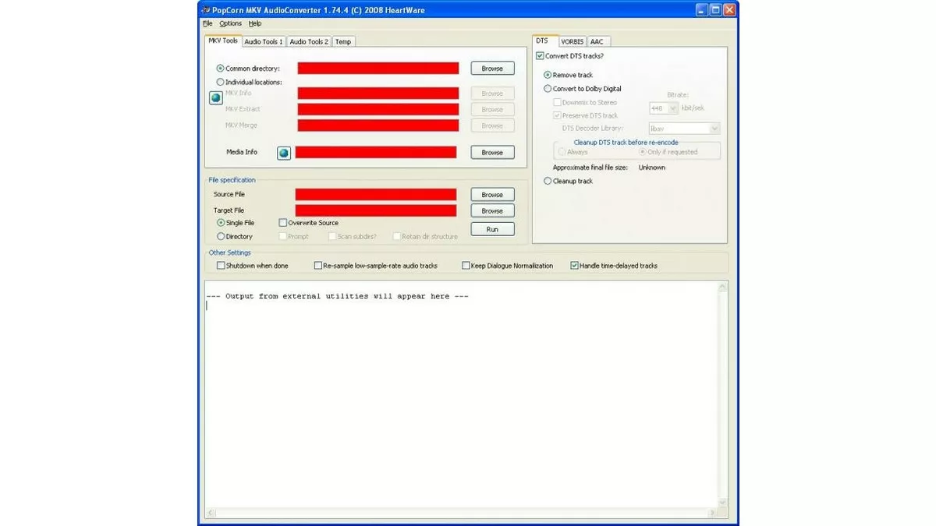Select Cleanup track option
Screen dimensions: 936x526
point(547,181)
